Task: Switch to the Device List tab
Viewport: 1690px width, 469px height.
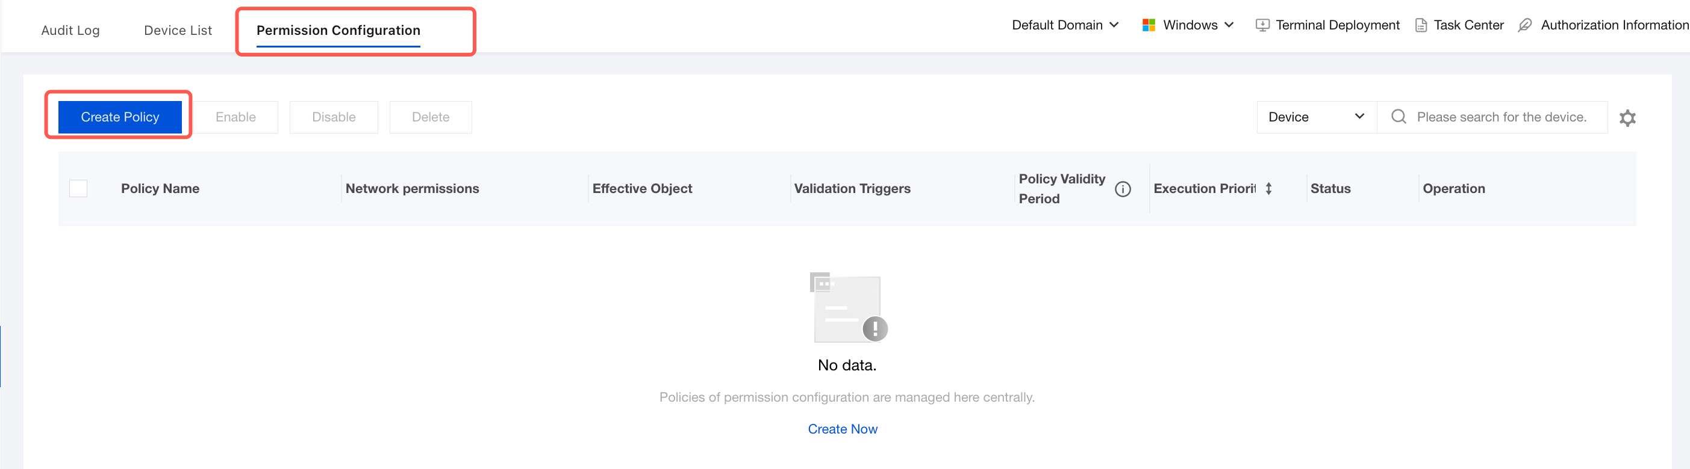Action: [178, 30]
